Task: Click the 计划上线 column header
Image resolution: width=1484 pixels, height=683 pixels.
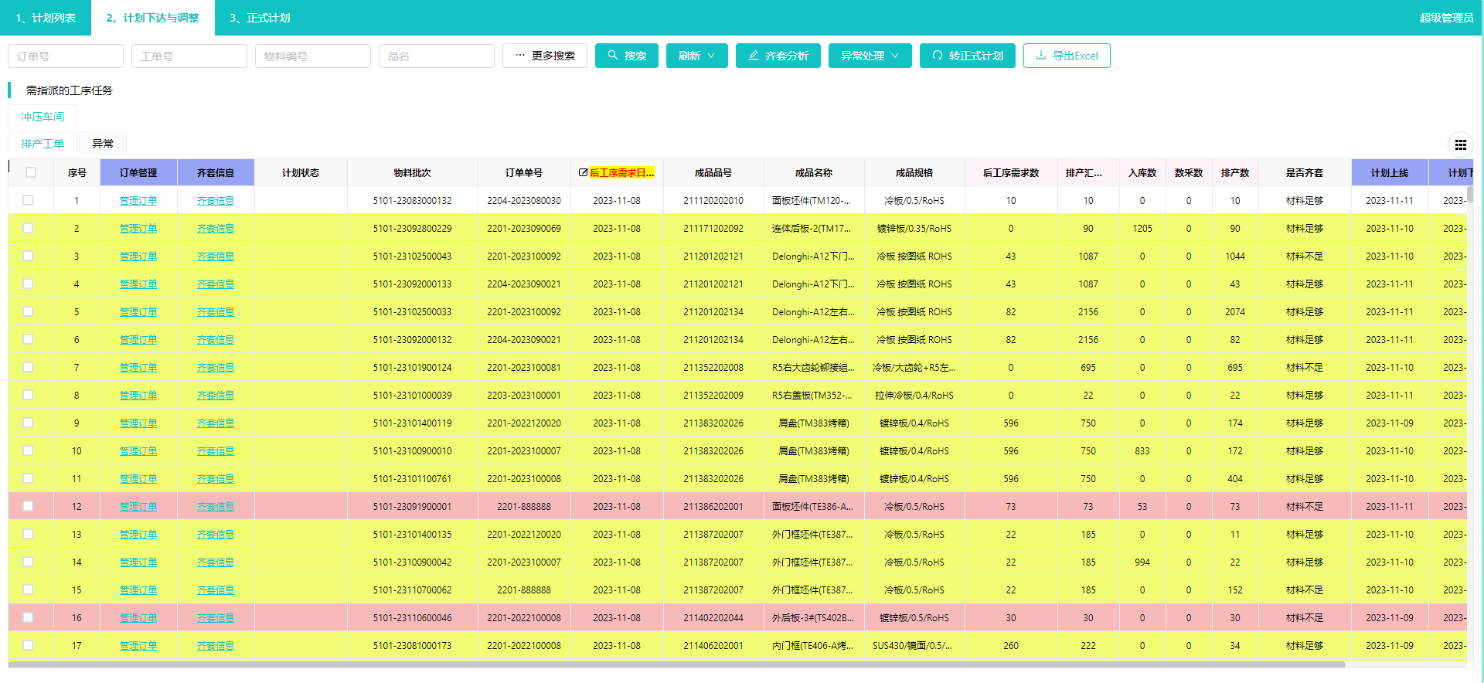Action: coord(1390,173)
